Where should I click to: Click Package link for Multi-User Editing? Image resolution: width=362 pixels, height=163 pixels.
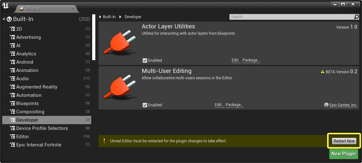(234, 105)
